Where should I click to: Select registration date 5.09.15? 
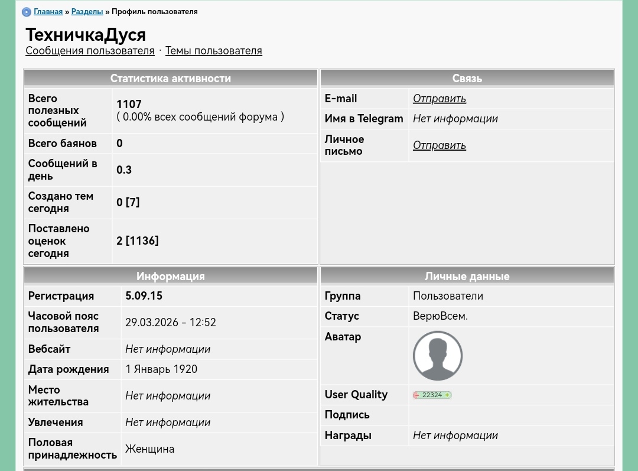(144, 295)
